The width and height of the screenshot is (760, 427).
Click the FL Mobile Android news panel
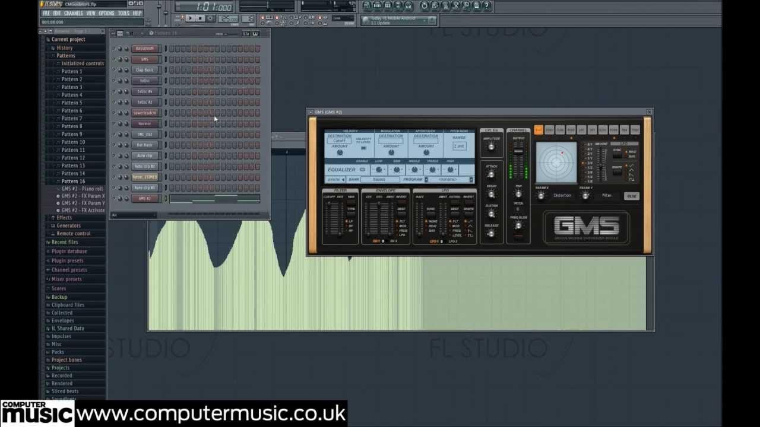tap(399, 20)
